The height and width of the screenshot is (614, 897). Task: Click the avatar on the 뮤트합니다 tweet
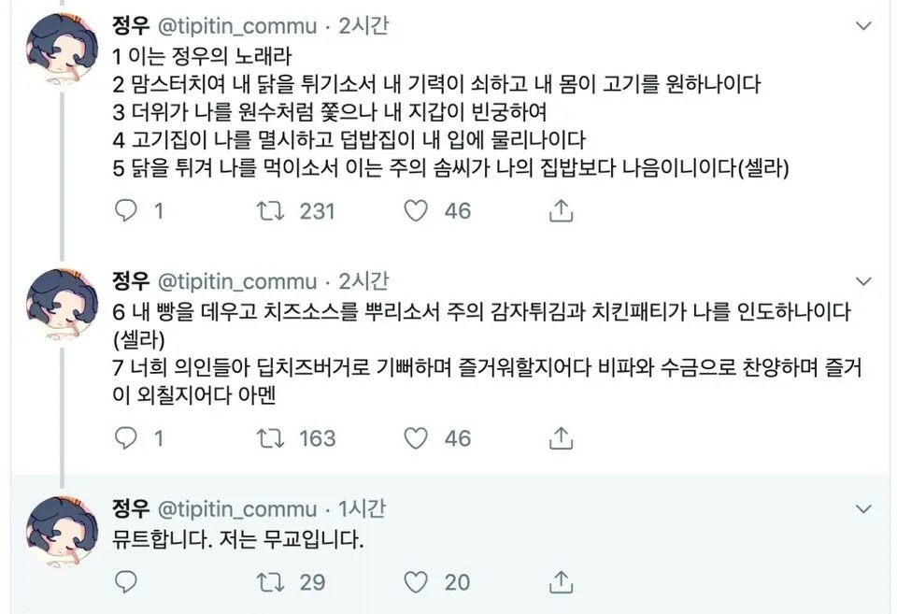pyautogui.click(x=63, y=533)
